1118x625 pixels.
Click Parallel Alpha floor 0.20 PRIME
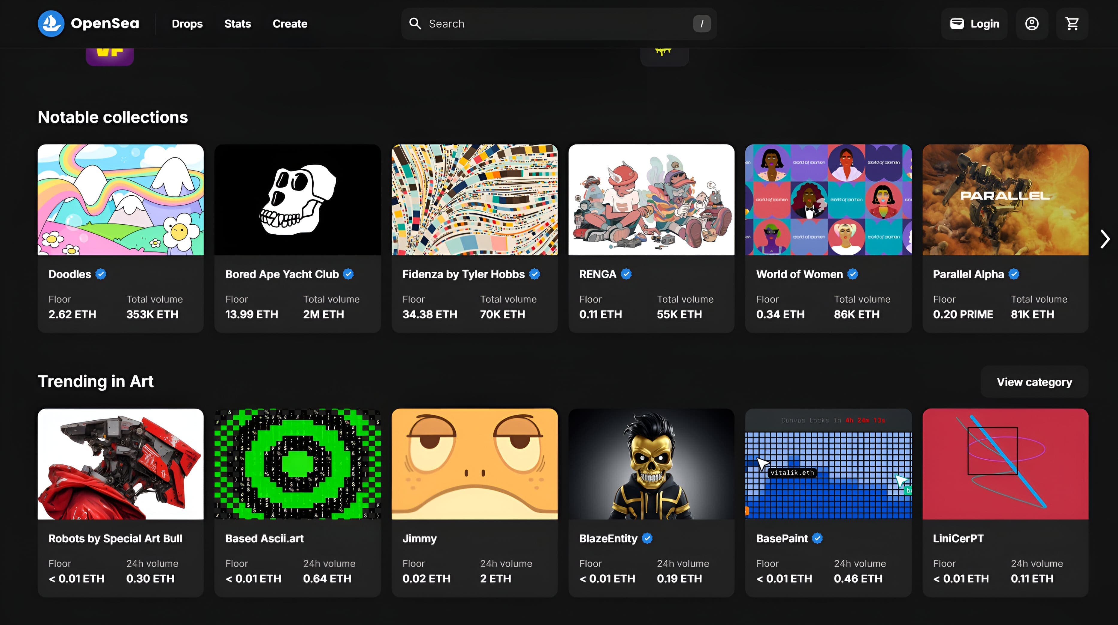(x=963, y=314)
